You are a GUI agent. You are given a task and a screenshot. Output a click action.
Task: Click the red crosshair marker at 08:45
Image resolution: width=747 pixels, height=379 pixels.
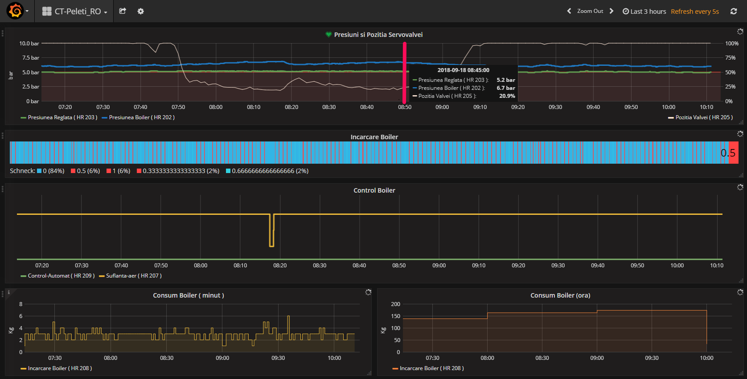405,73
